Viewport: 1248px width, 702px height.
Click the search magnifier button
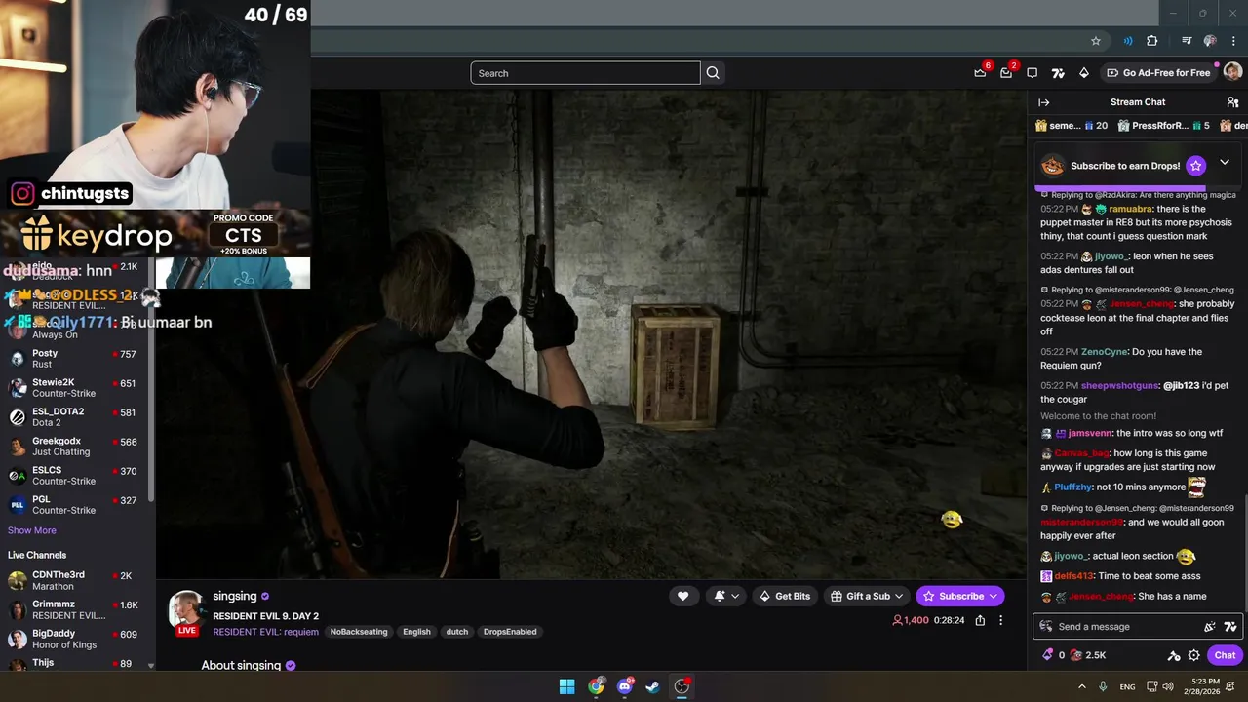coord(713,73)
